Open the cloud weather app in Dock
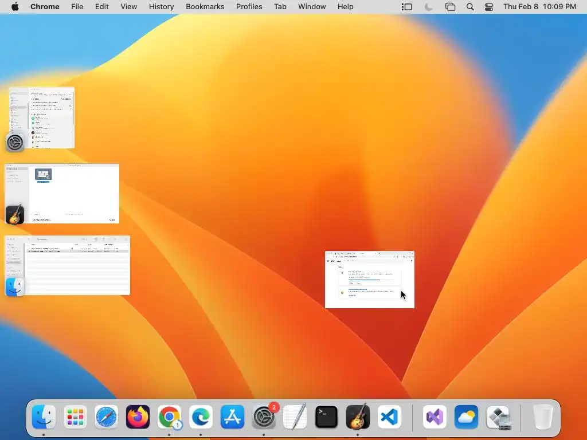The width and height of the screenshot is (587, 440). pos(466,417)
